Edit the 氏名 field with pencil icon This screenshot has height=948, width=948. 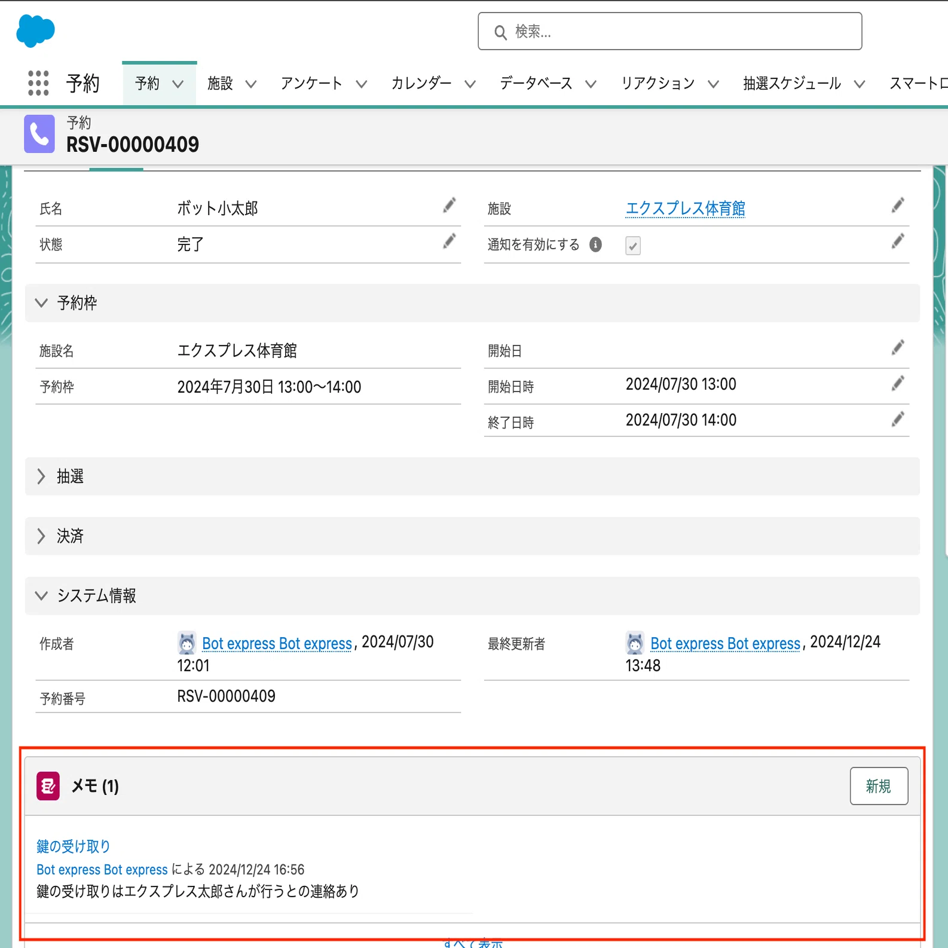pyautogui.click(x=449, y=206)
